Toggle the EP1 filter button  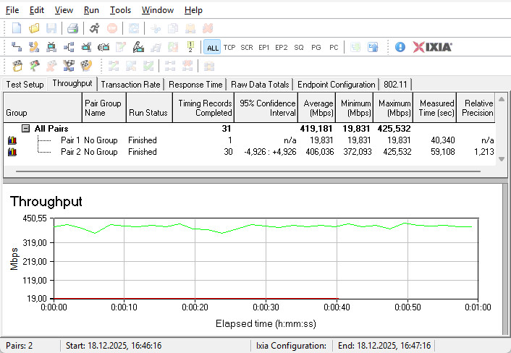(264, 47)
